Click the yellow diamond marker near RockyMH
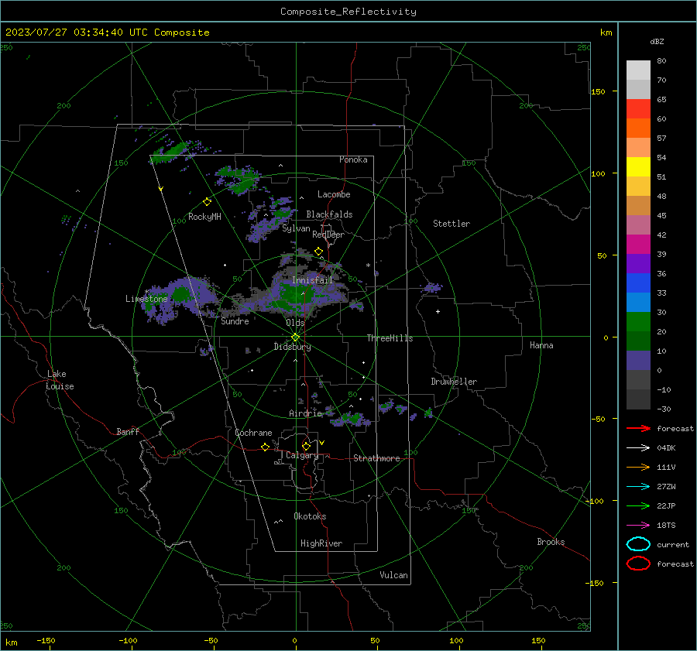Screen dimensions: 697x651 (207, 202)
